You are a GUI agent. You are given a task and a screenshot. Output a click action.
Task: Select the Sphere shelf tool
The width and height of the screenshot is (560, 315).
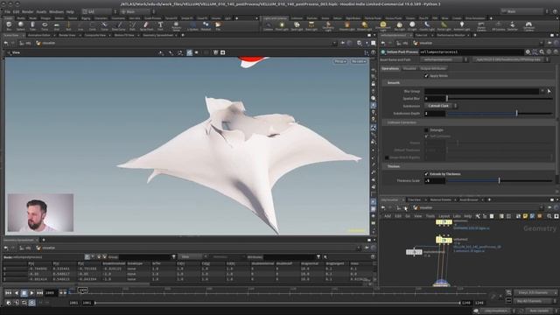21,25
